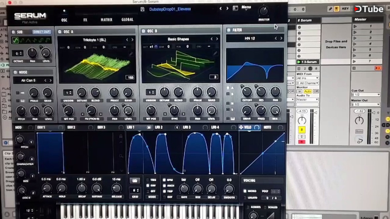Image resolution: width=390 pixels, height=219 pixels.
Task: Toggle OSC B on/off
Action: pyautogui.click(x=143, y=31)
